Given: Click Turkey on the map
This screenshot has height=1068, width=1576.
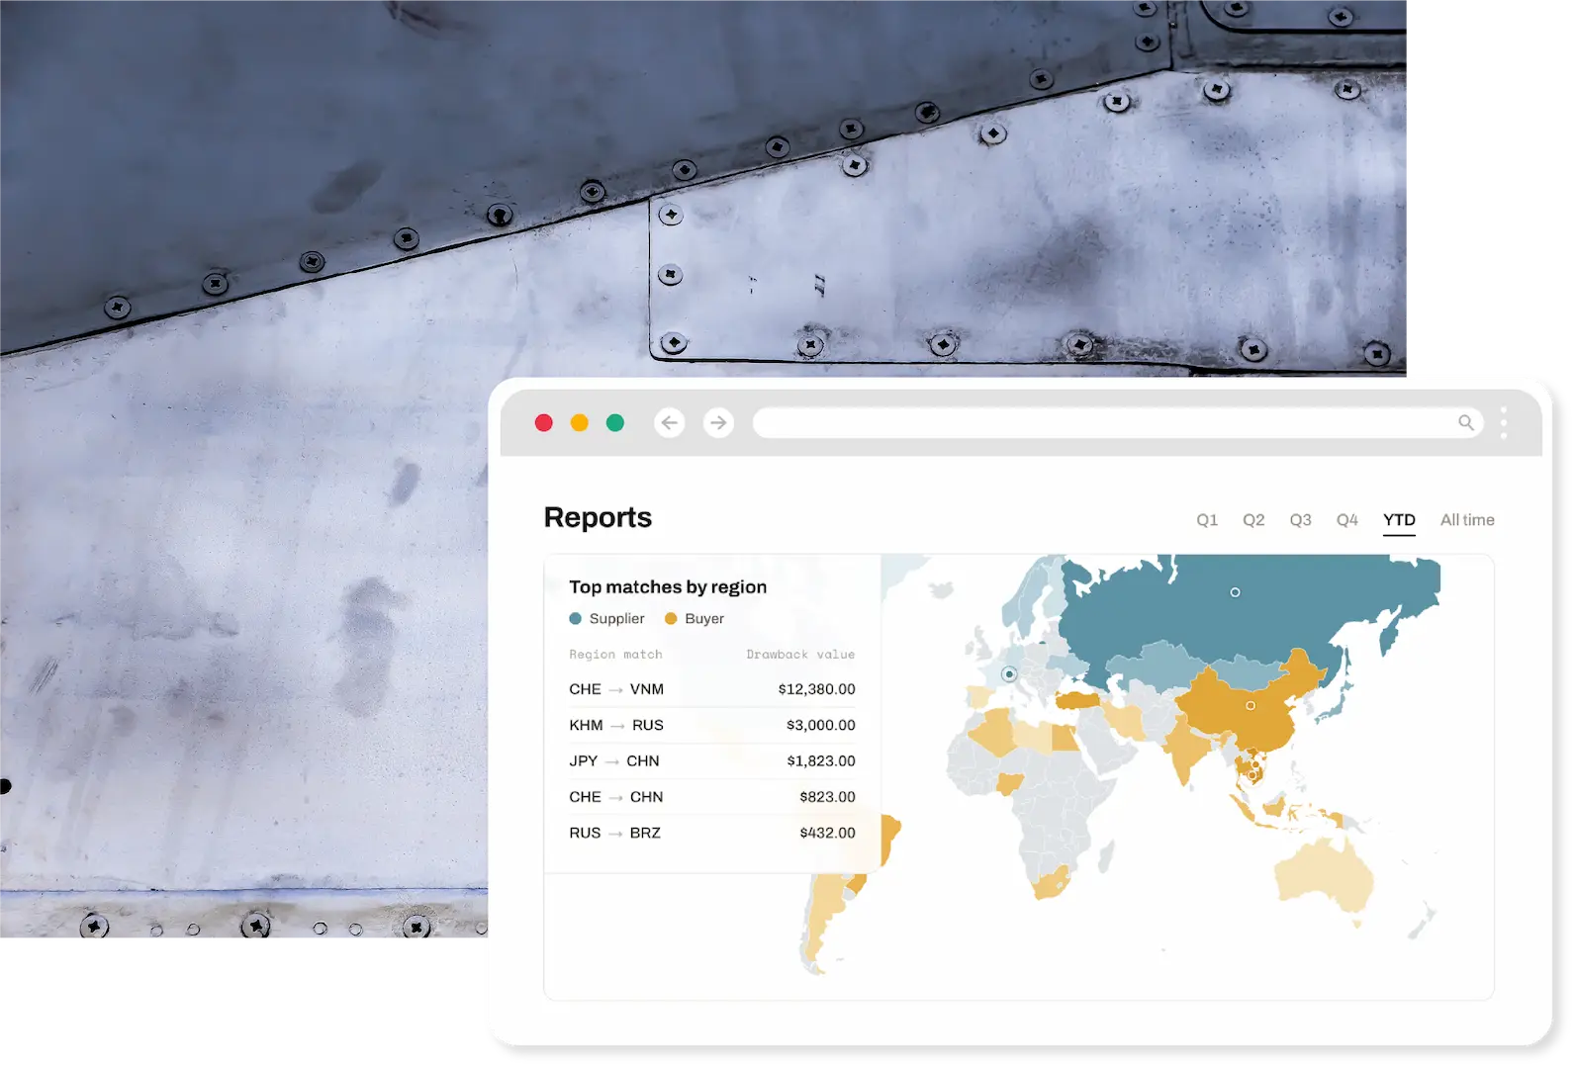Looking at the screenshot, I should [1078, 700].
